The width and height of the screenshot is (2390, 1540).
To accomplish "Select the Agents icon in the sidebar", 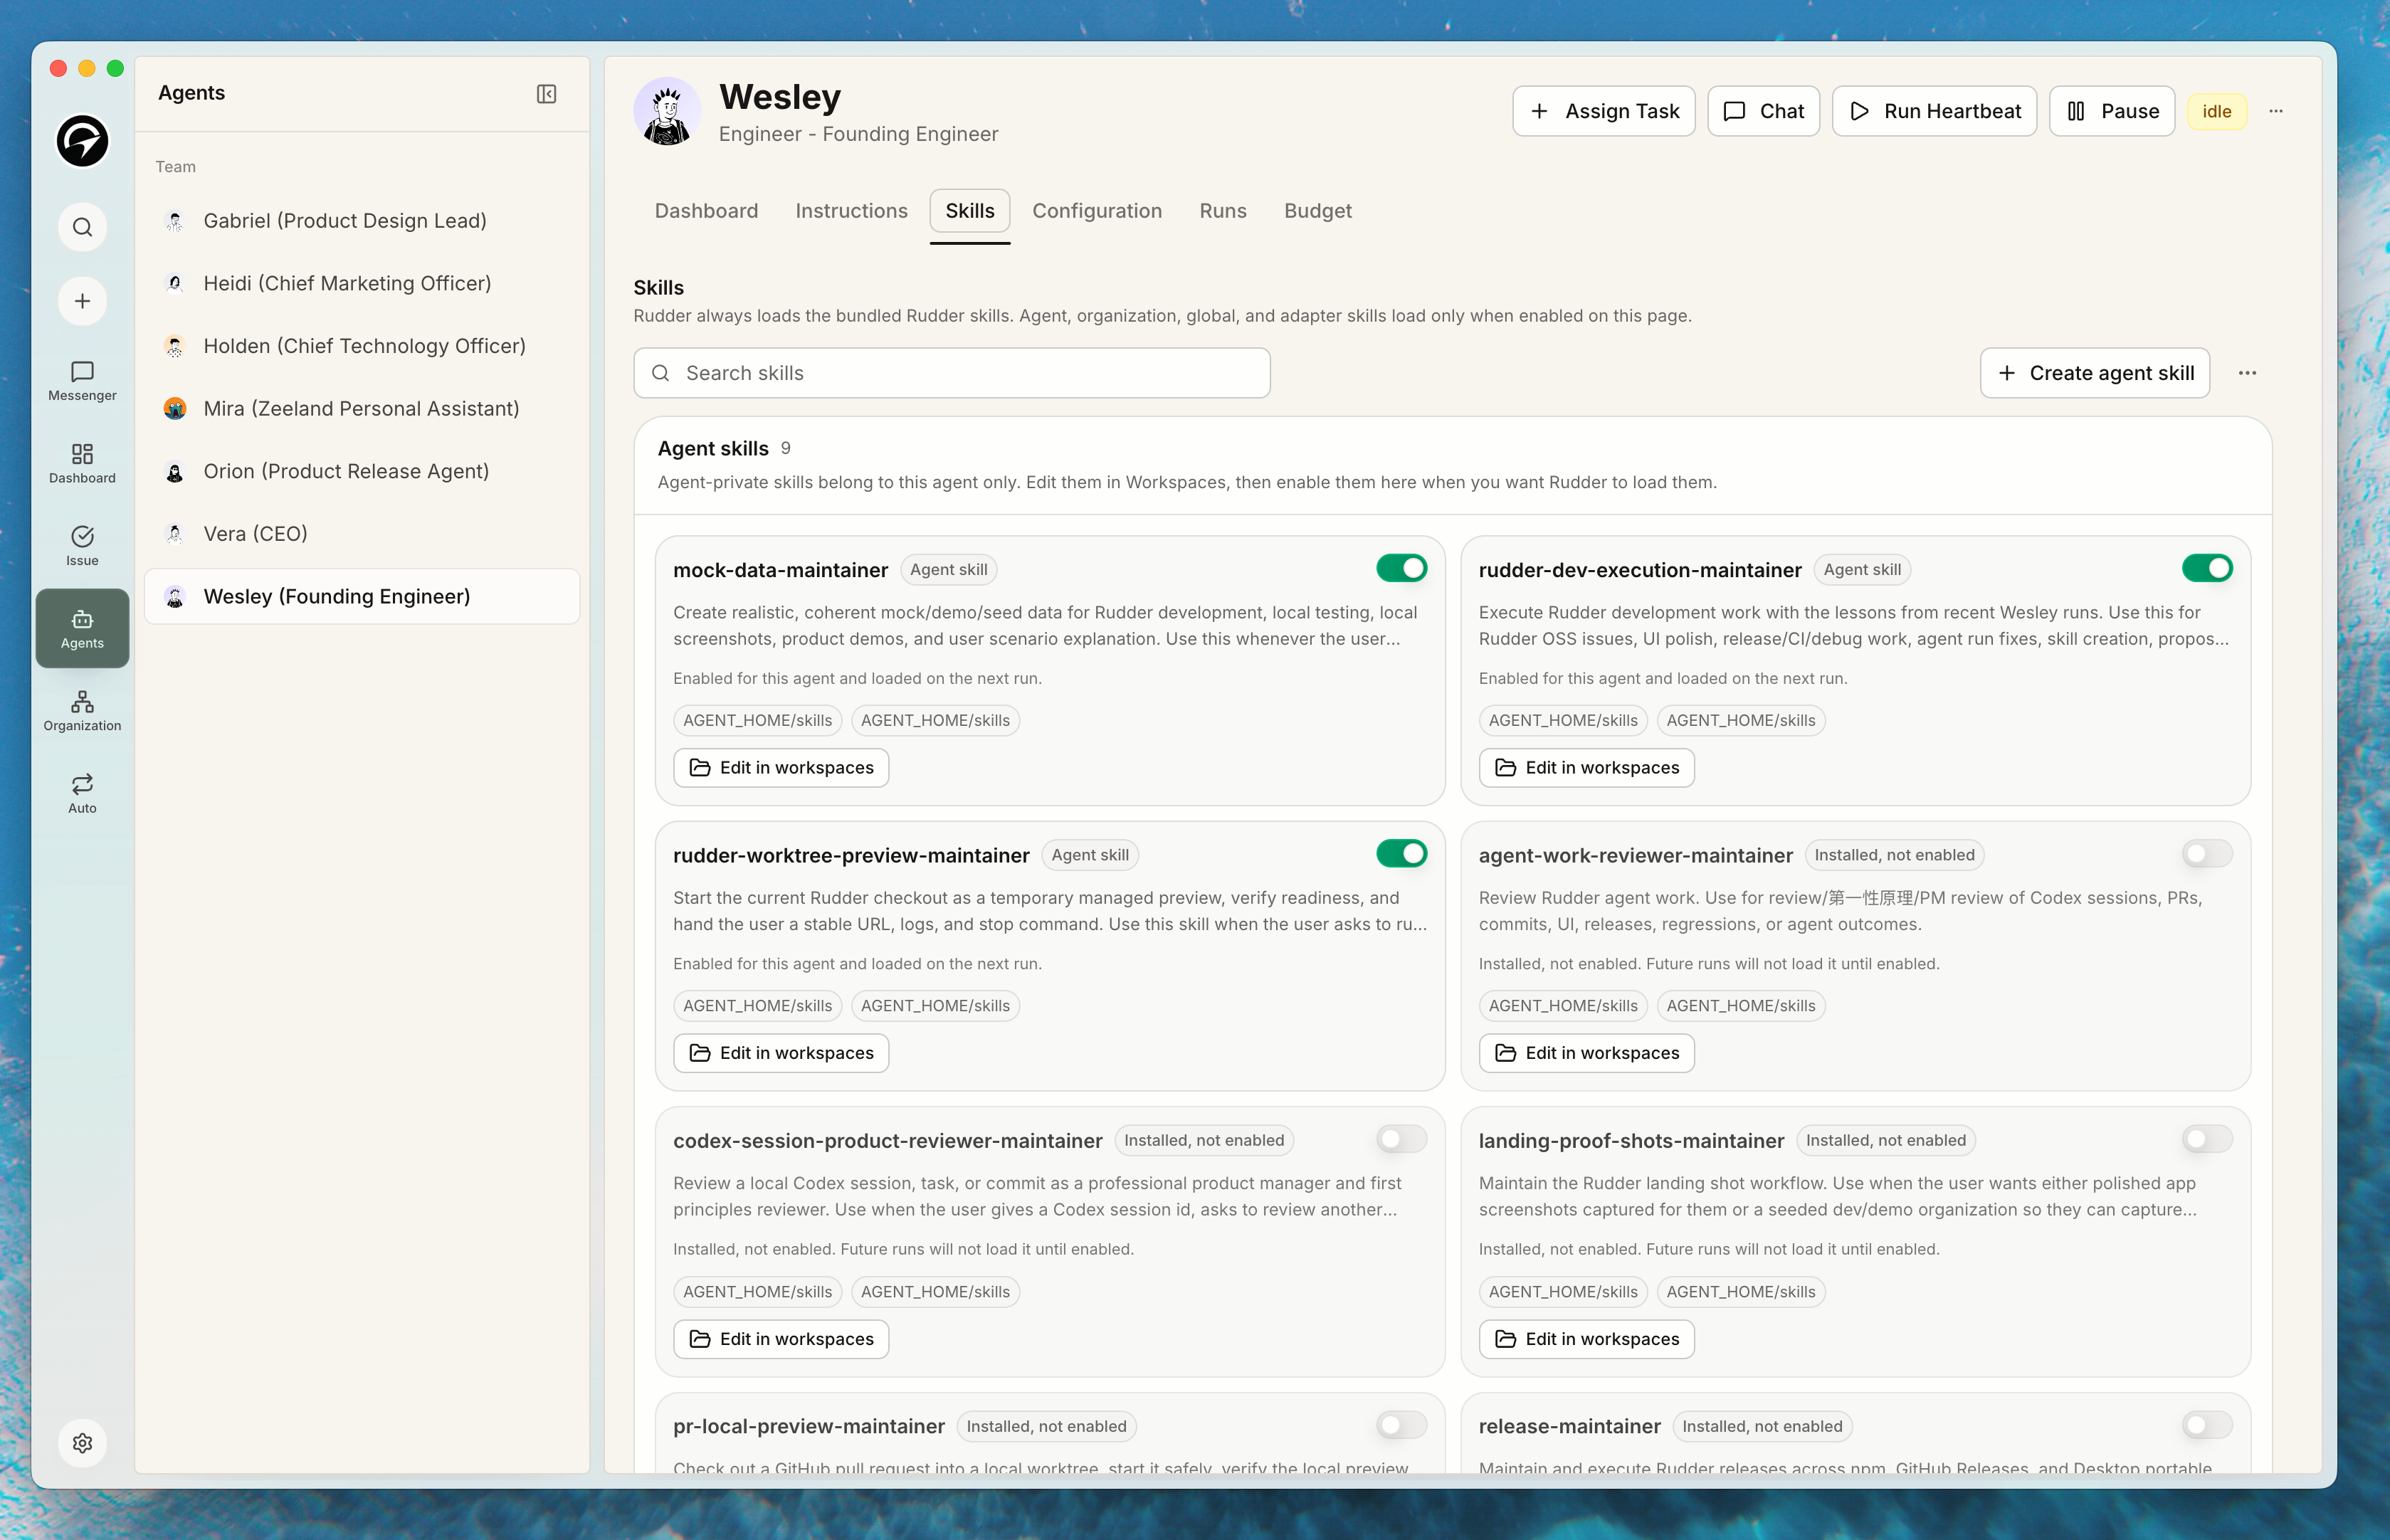I will (x=82, y=628).
